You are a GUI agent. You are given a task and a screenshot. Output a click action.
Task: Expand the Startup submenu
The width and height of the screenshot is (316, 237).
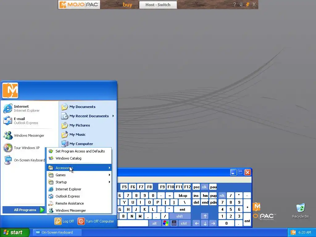pos(79,182)
